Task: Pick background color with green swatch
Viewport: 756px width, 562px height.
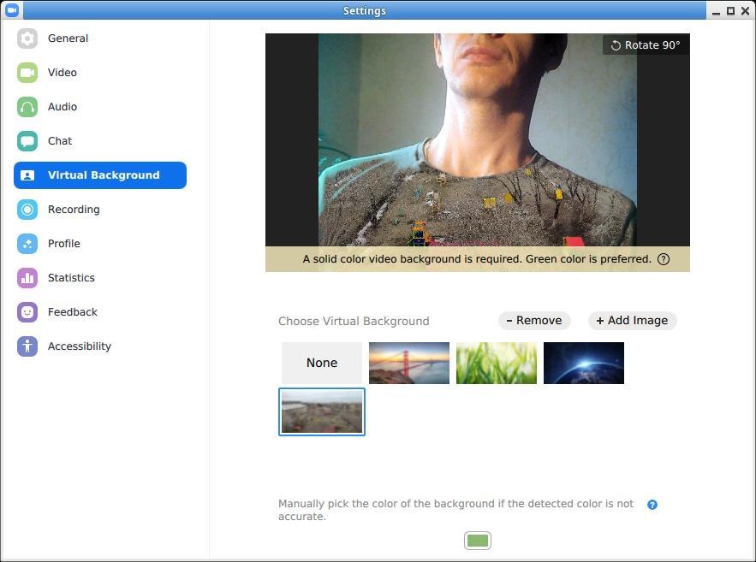Action: pos(478,541)
